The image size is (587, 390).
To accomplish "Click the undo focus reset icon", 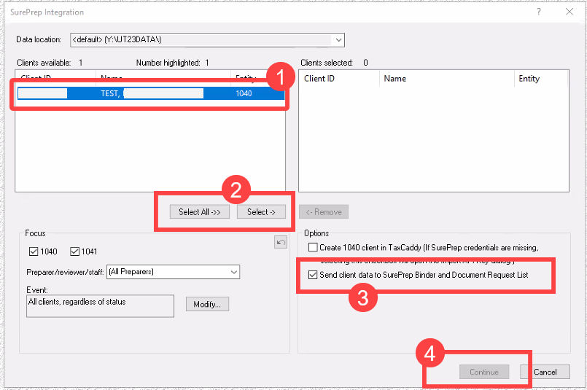I will [x=281, y=243].
